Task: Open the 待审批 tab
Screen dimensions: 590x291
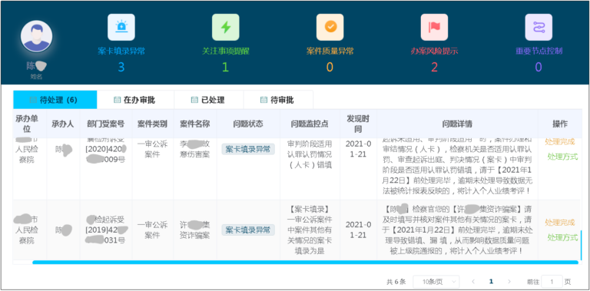Action: (277, 100)
